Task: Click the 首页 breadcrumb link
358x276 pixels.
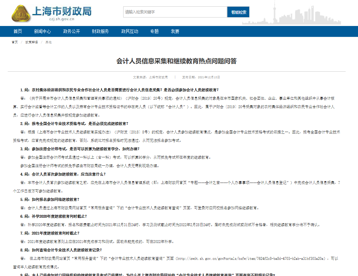Action: pos(14,42)
